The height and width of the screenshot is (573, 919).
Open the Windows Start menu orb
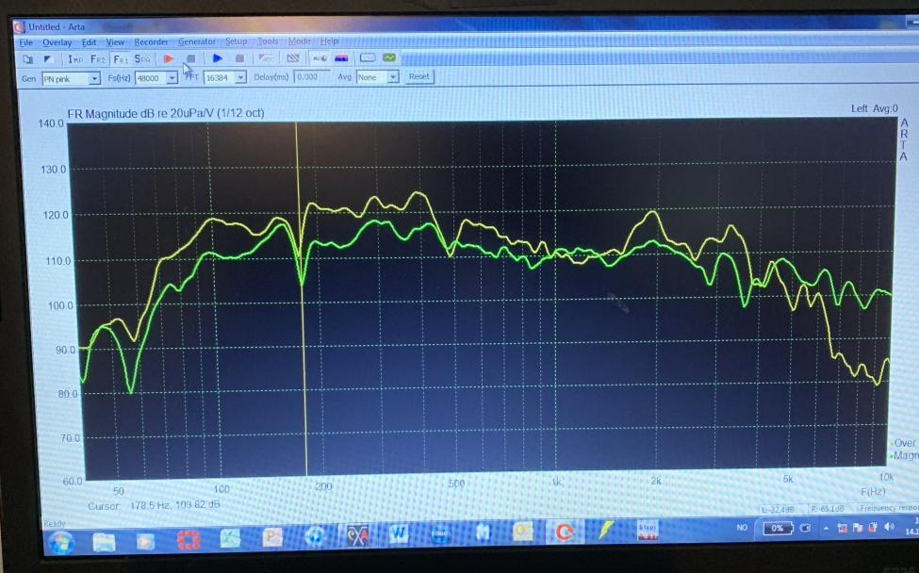tap(61, 542)
